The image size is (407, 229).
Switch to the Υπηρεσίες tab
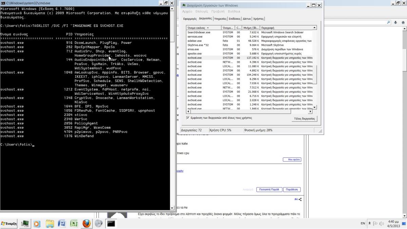(220, 19)
